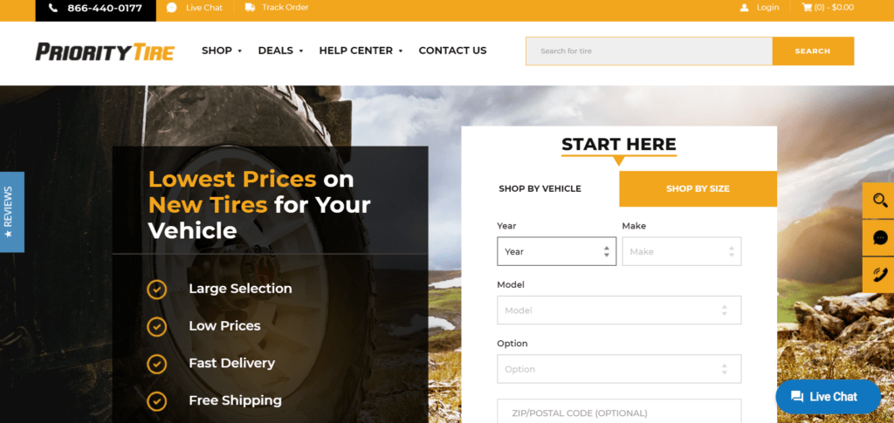Click the magnifier search icon on right sidebar
The height and width of the screenshot is (423, 894).
click(x=880, y=201)
